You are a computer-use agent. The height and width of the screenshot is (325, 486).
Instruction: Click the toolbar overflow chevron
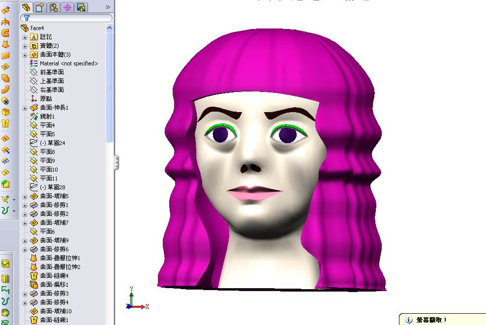pos(108,7)
